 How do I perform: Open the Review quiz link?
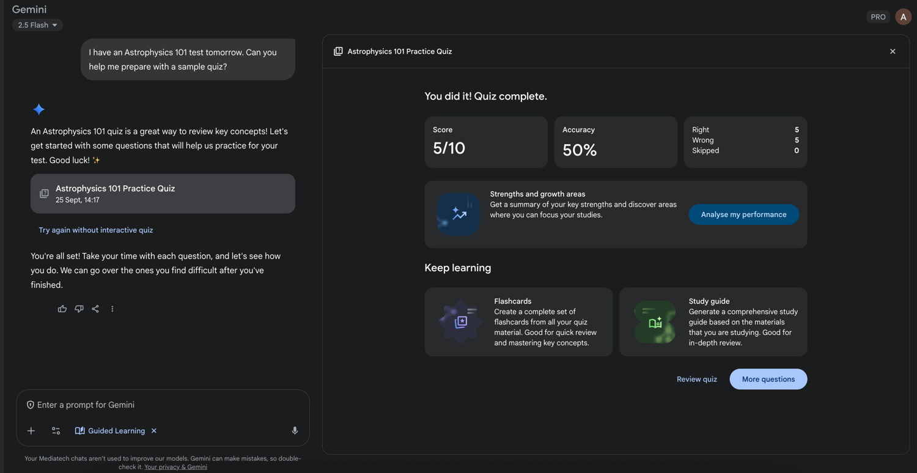(x=697, y=380)
